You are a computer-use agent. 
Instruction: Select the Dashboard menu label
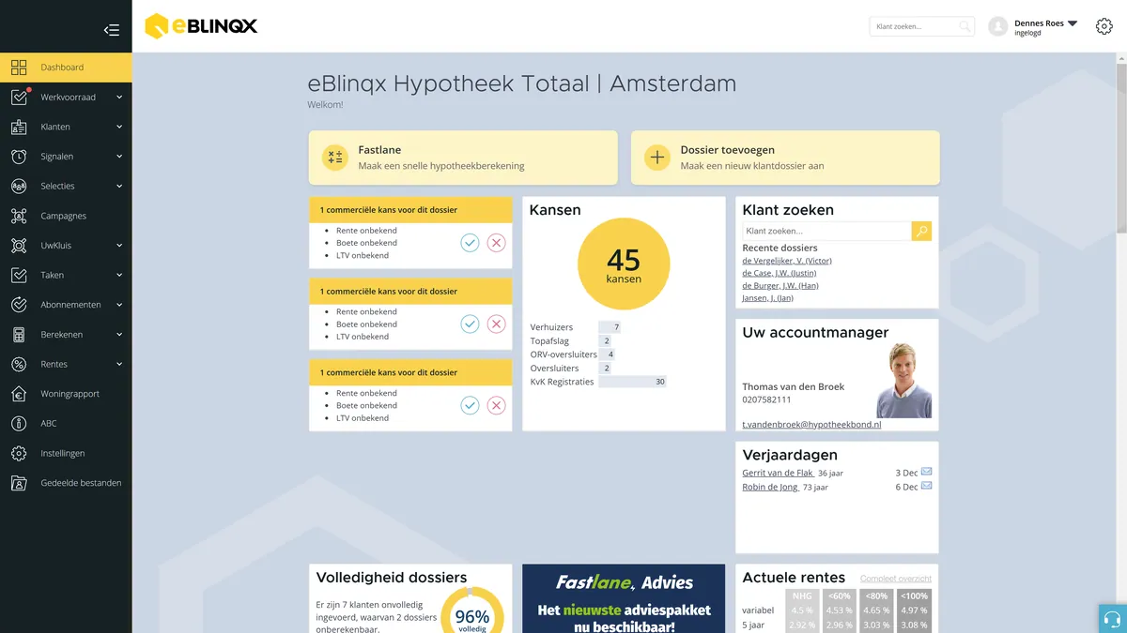[x=62, y=68]
